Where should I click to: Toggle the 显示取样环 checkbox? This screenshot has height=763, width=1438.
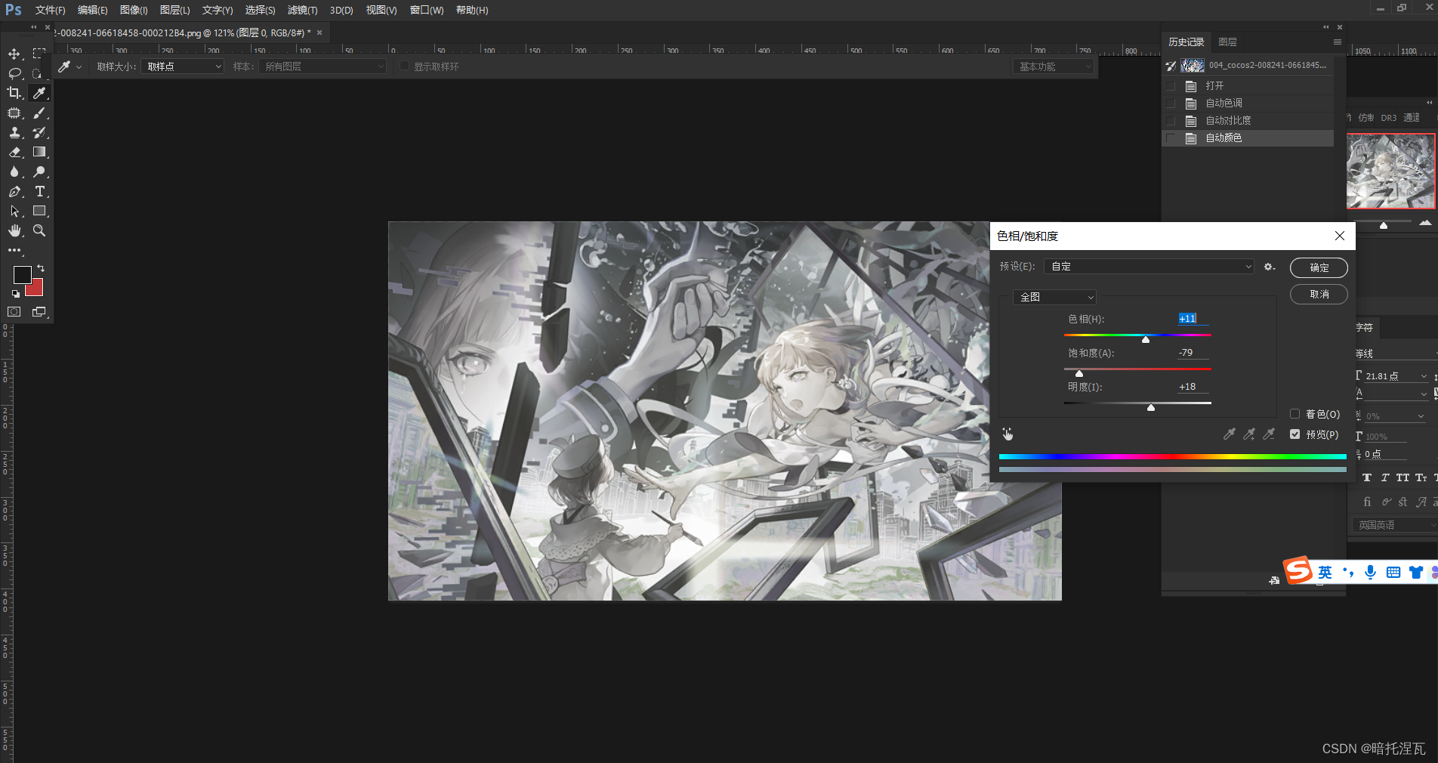[x=404, y=66]
